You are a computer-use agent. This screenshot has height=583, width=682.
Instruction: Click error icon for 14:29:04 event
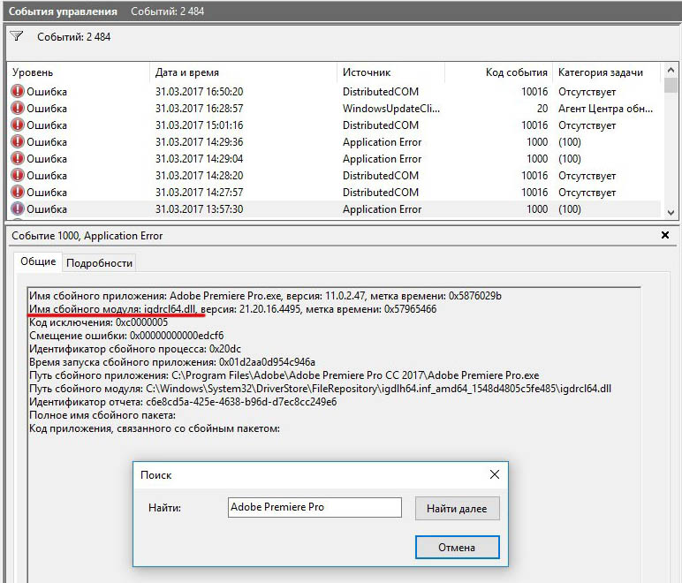coord(18,158)
